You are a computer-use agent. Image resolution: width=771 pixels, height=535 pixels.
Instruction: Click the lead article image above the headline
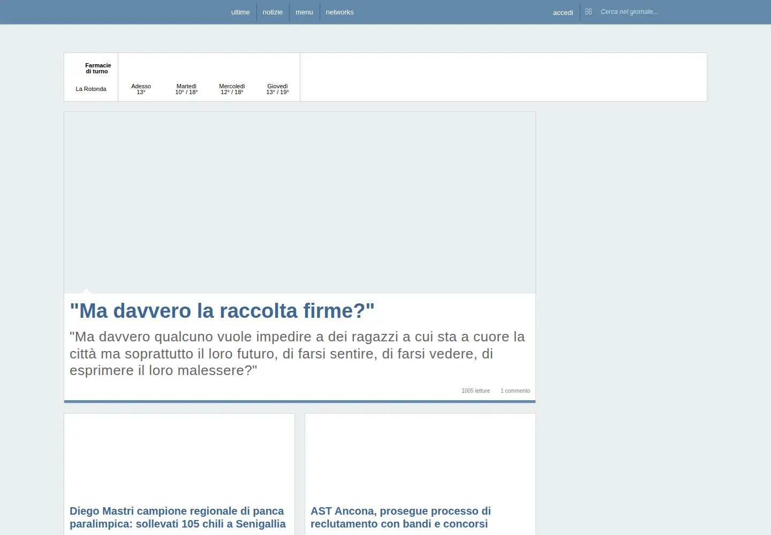click(x=300, y=203)
